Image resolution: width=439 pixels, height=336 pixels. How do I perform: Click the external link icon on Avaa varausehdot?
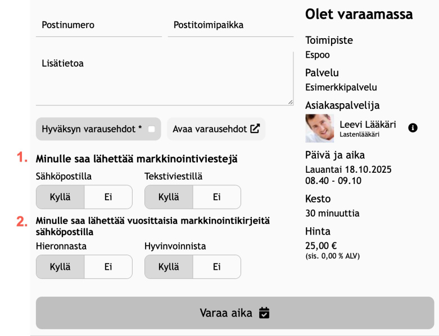point(255,128)
